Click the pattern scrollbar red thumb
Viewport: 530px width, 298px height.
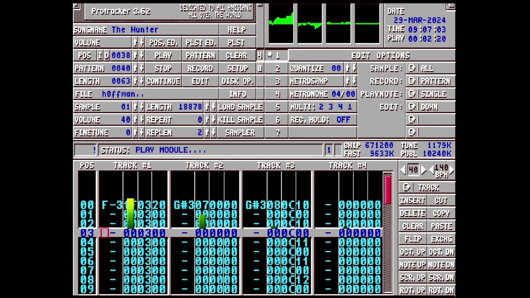tap(388, 190)
